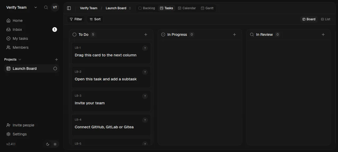Open the Calendar tab
The height and width of the screenshot is (152, 338).
coord(187,8)
